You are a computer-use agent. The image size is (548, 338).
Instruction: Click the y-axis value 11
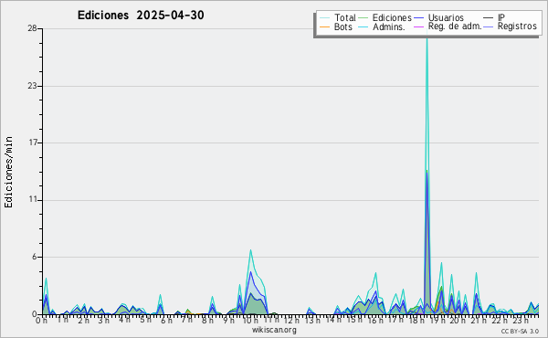coord(33,199)
